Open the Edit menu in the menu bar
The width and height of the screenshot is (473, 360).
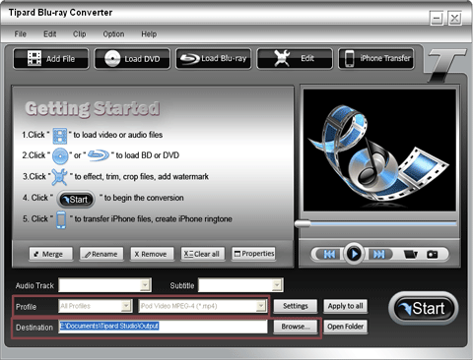[x=49, y=34]
